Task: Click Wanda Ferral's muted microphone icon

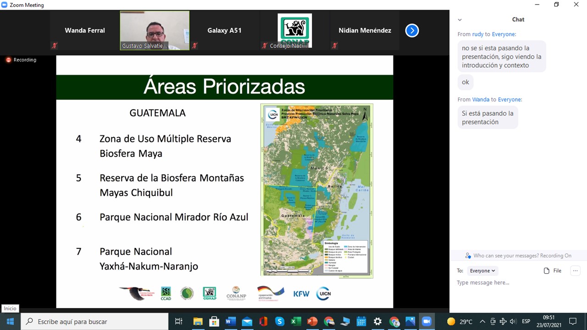Action: point(55,45)
